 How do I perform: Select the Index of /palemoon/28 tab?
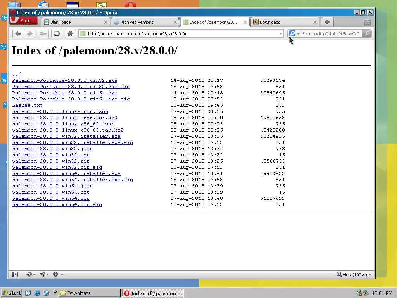(214, 22)
